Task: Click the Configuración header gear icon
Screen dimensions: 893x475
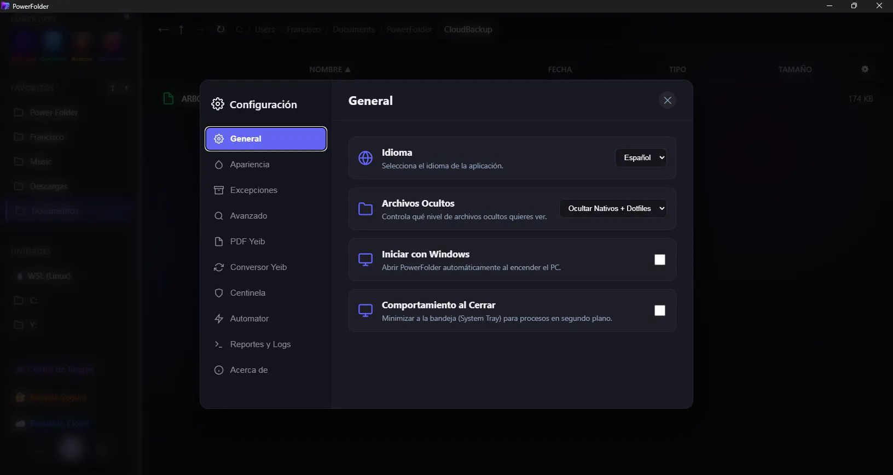Action: 218,104
